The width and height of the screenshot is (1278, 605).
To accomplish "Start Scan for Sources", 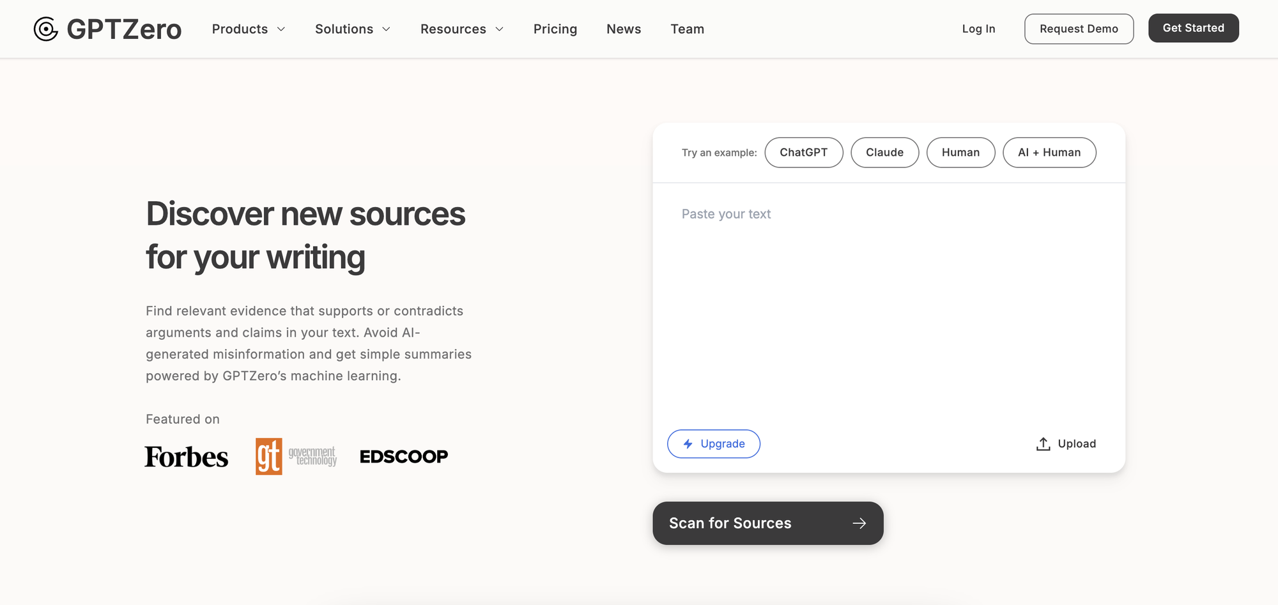I will (768, 523).
